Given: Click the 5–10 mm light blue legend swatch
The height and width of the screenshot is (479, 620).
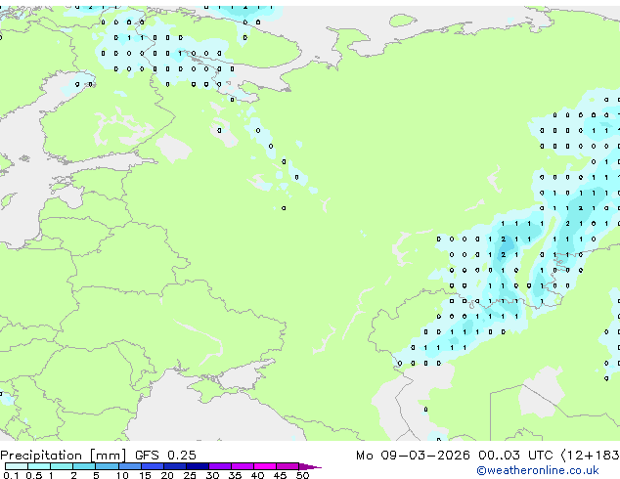Looking at the screenshot, I should tap(107, 466).
